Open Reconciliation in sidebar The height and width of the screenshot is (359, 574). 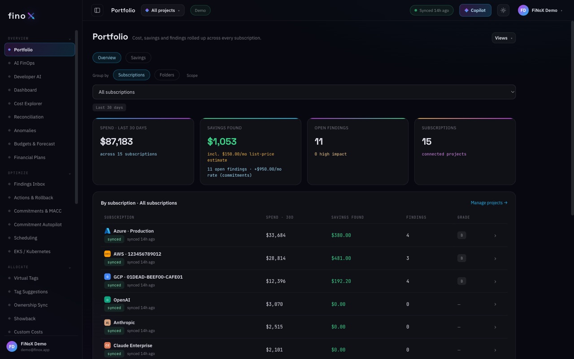point(39,117)
